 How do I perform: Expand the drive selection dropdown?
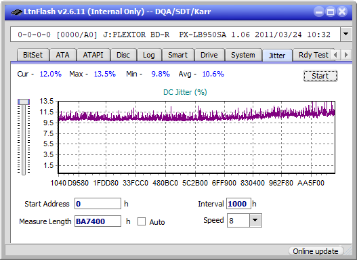point(346,35)
